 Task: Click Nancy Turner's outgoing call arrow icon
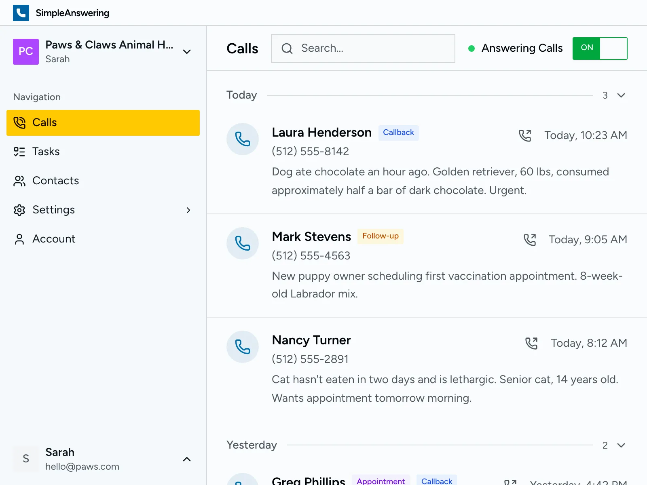coord(532,343)
